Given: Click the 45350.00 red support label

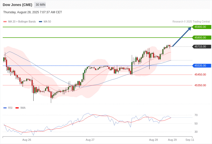Looking at the screenshot, I should tap(200, 85).
